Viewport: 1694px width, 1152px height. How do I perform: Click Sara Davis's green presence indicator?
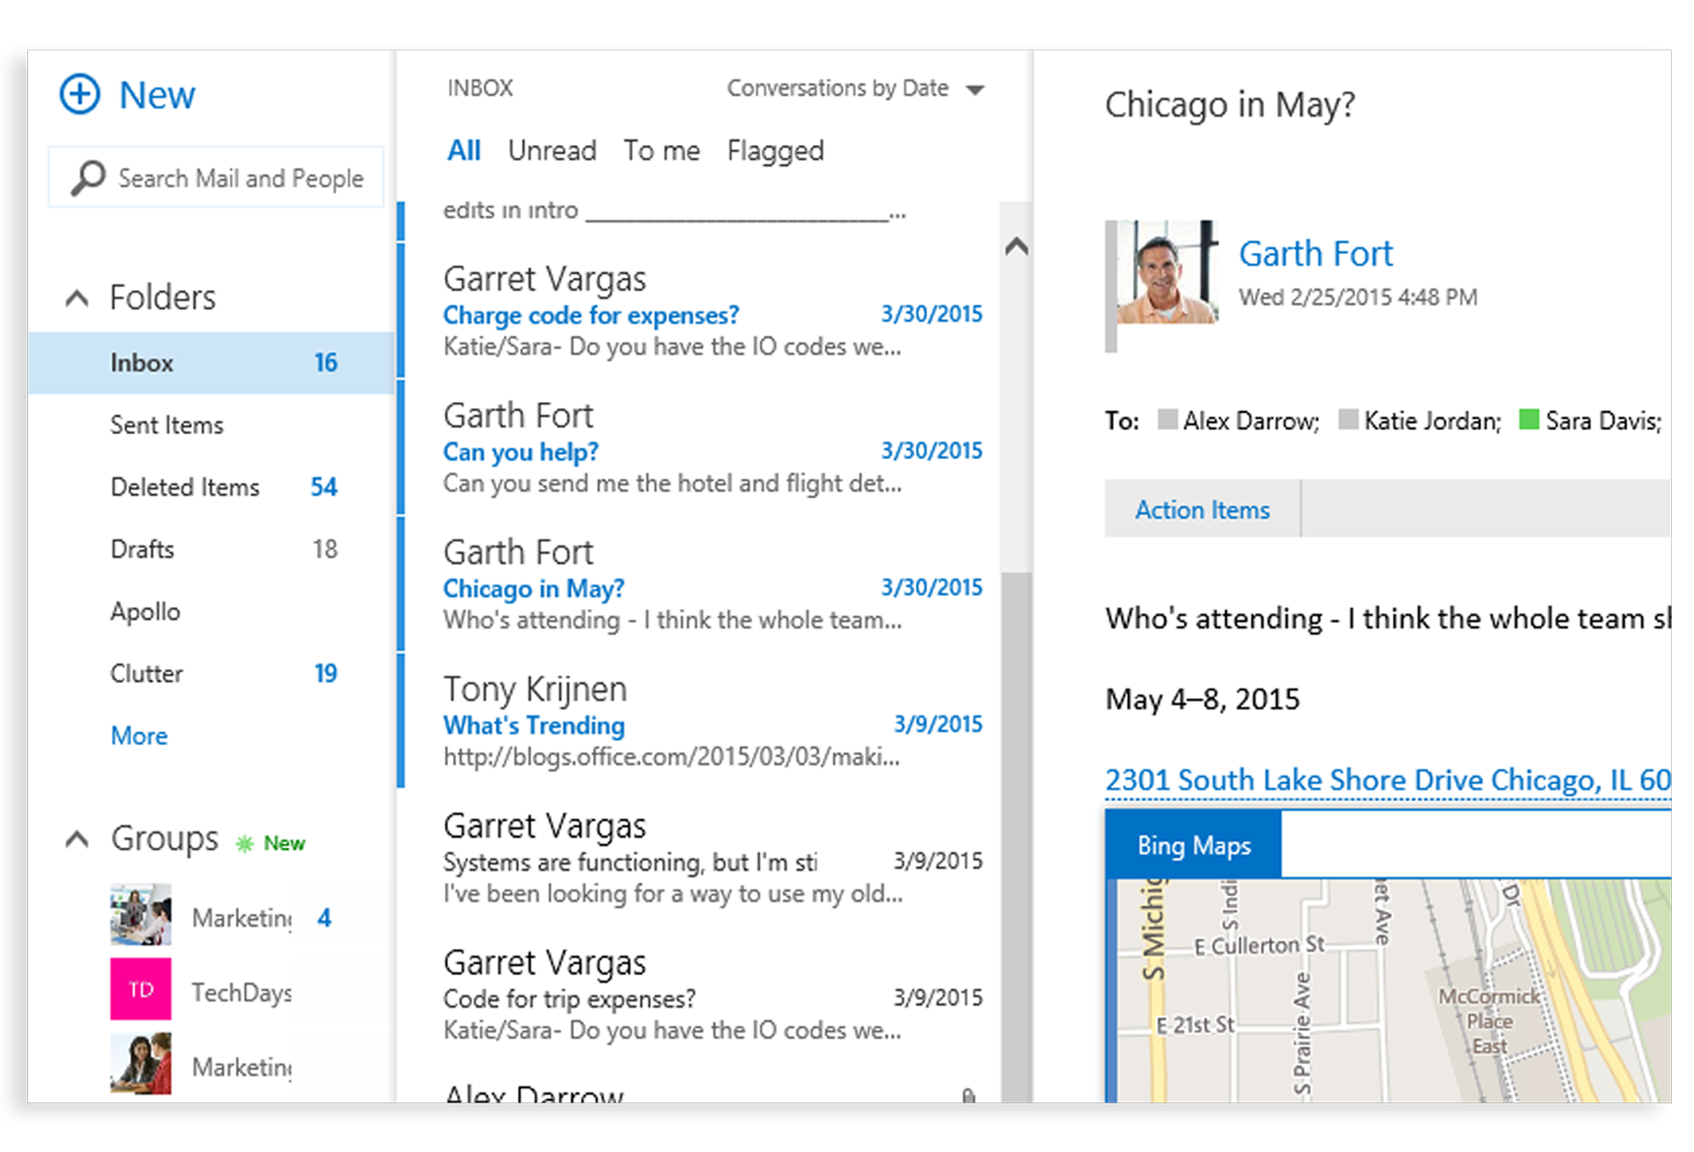pyautogui.click(x=1528, y=420)
